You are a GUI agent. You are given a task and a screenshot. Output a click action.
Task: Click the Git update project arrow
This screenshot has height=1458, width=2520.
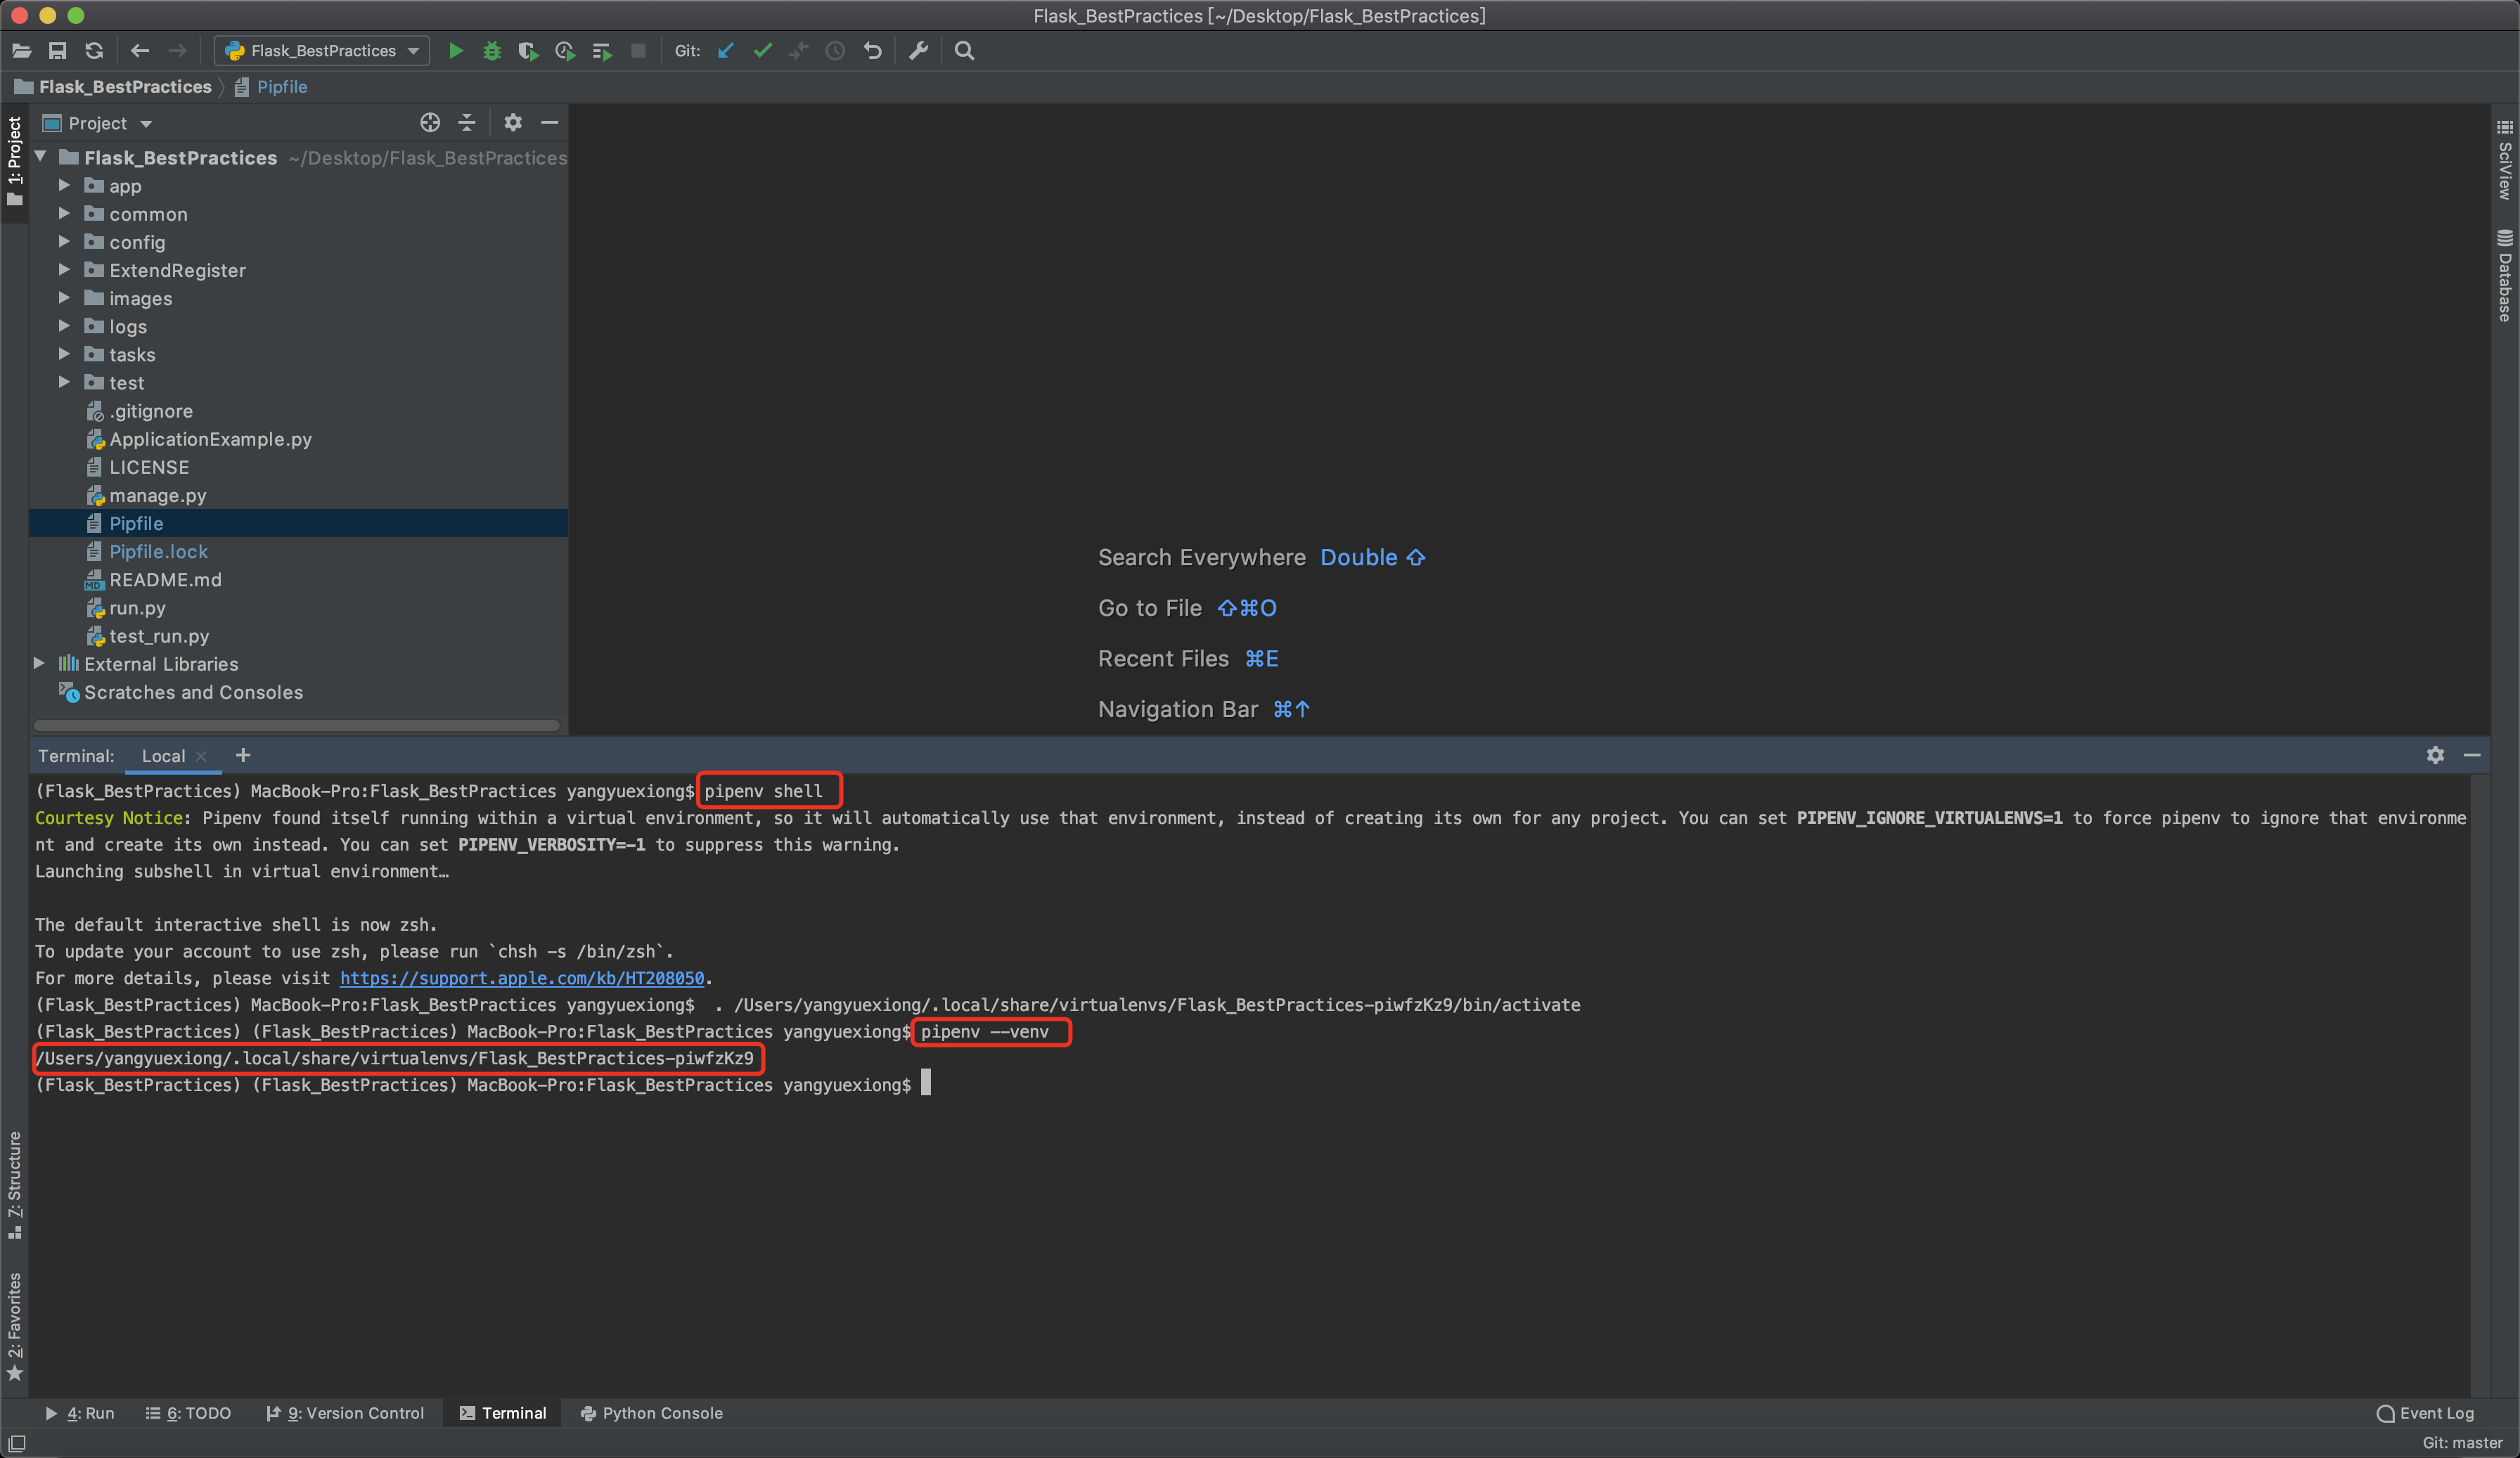[726, 51]
